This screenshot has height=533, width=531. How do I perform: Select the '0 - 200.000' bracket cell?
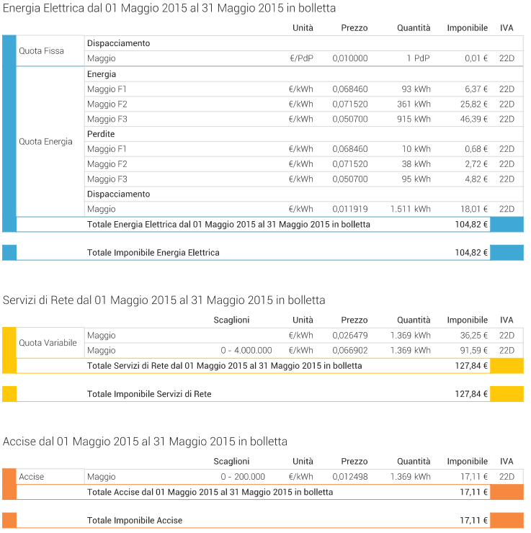tap(243, 477)
